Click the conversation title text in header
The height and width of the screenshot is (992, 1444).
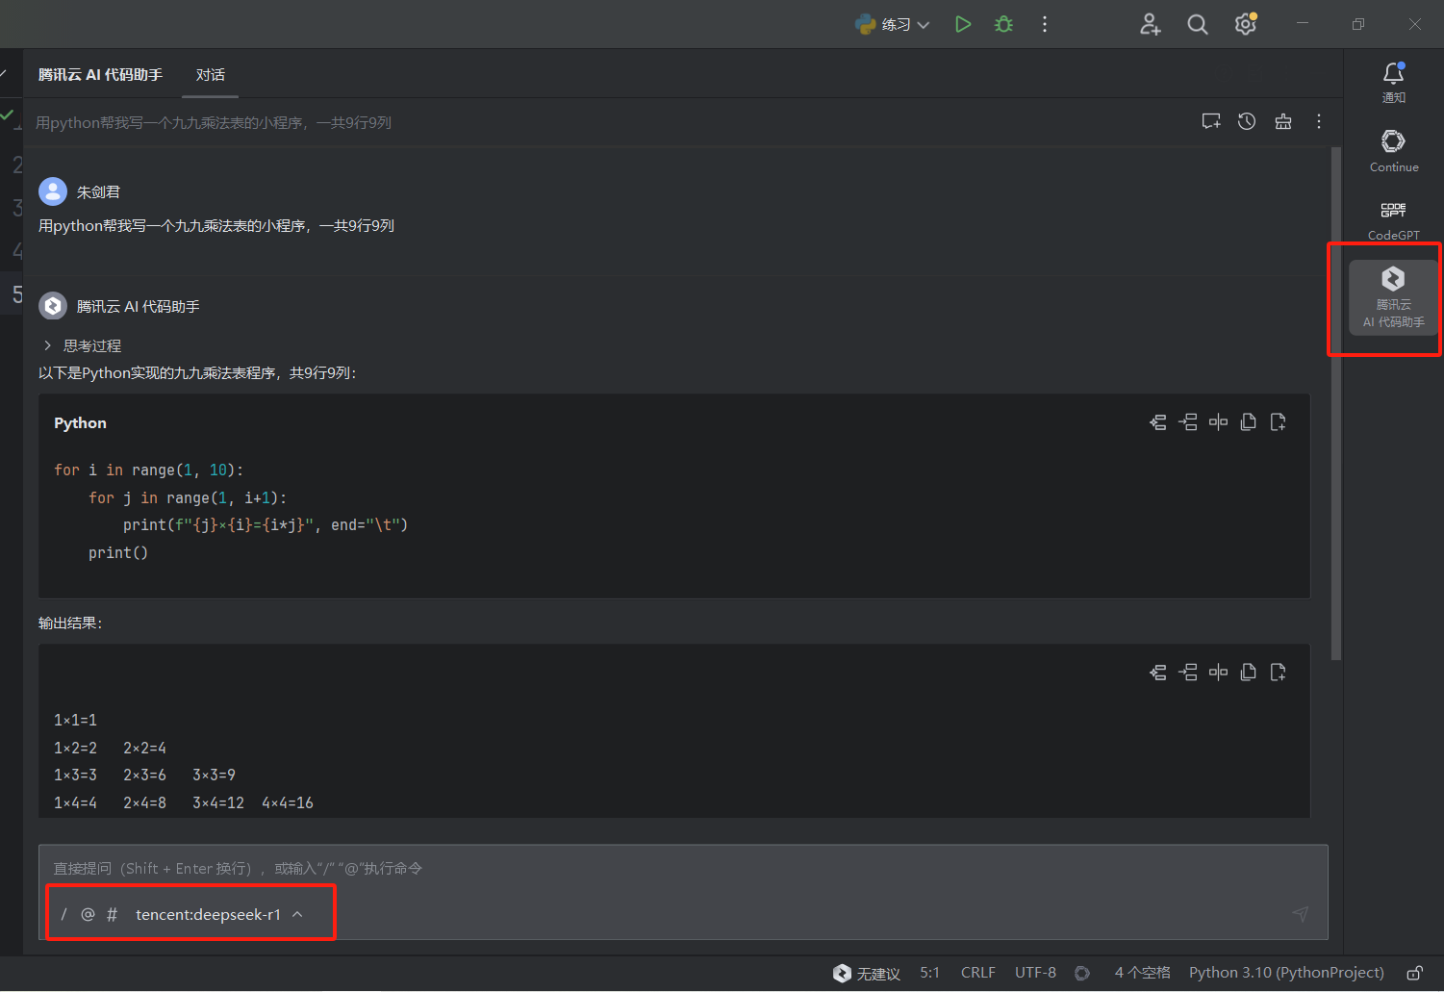pos(214,122)
